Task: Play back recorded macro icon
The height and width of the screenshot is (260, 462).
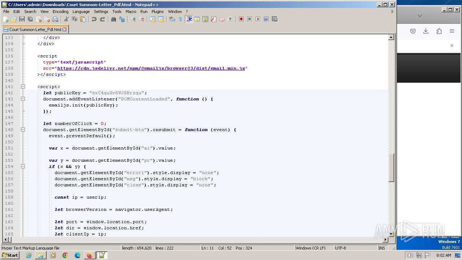Action: [258, 19]
